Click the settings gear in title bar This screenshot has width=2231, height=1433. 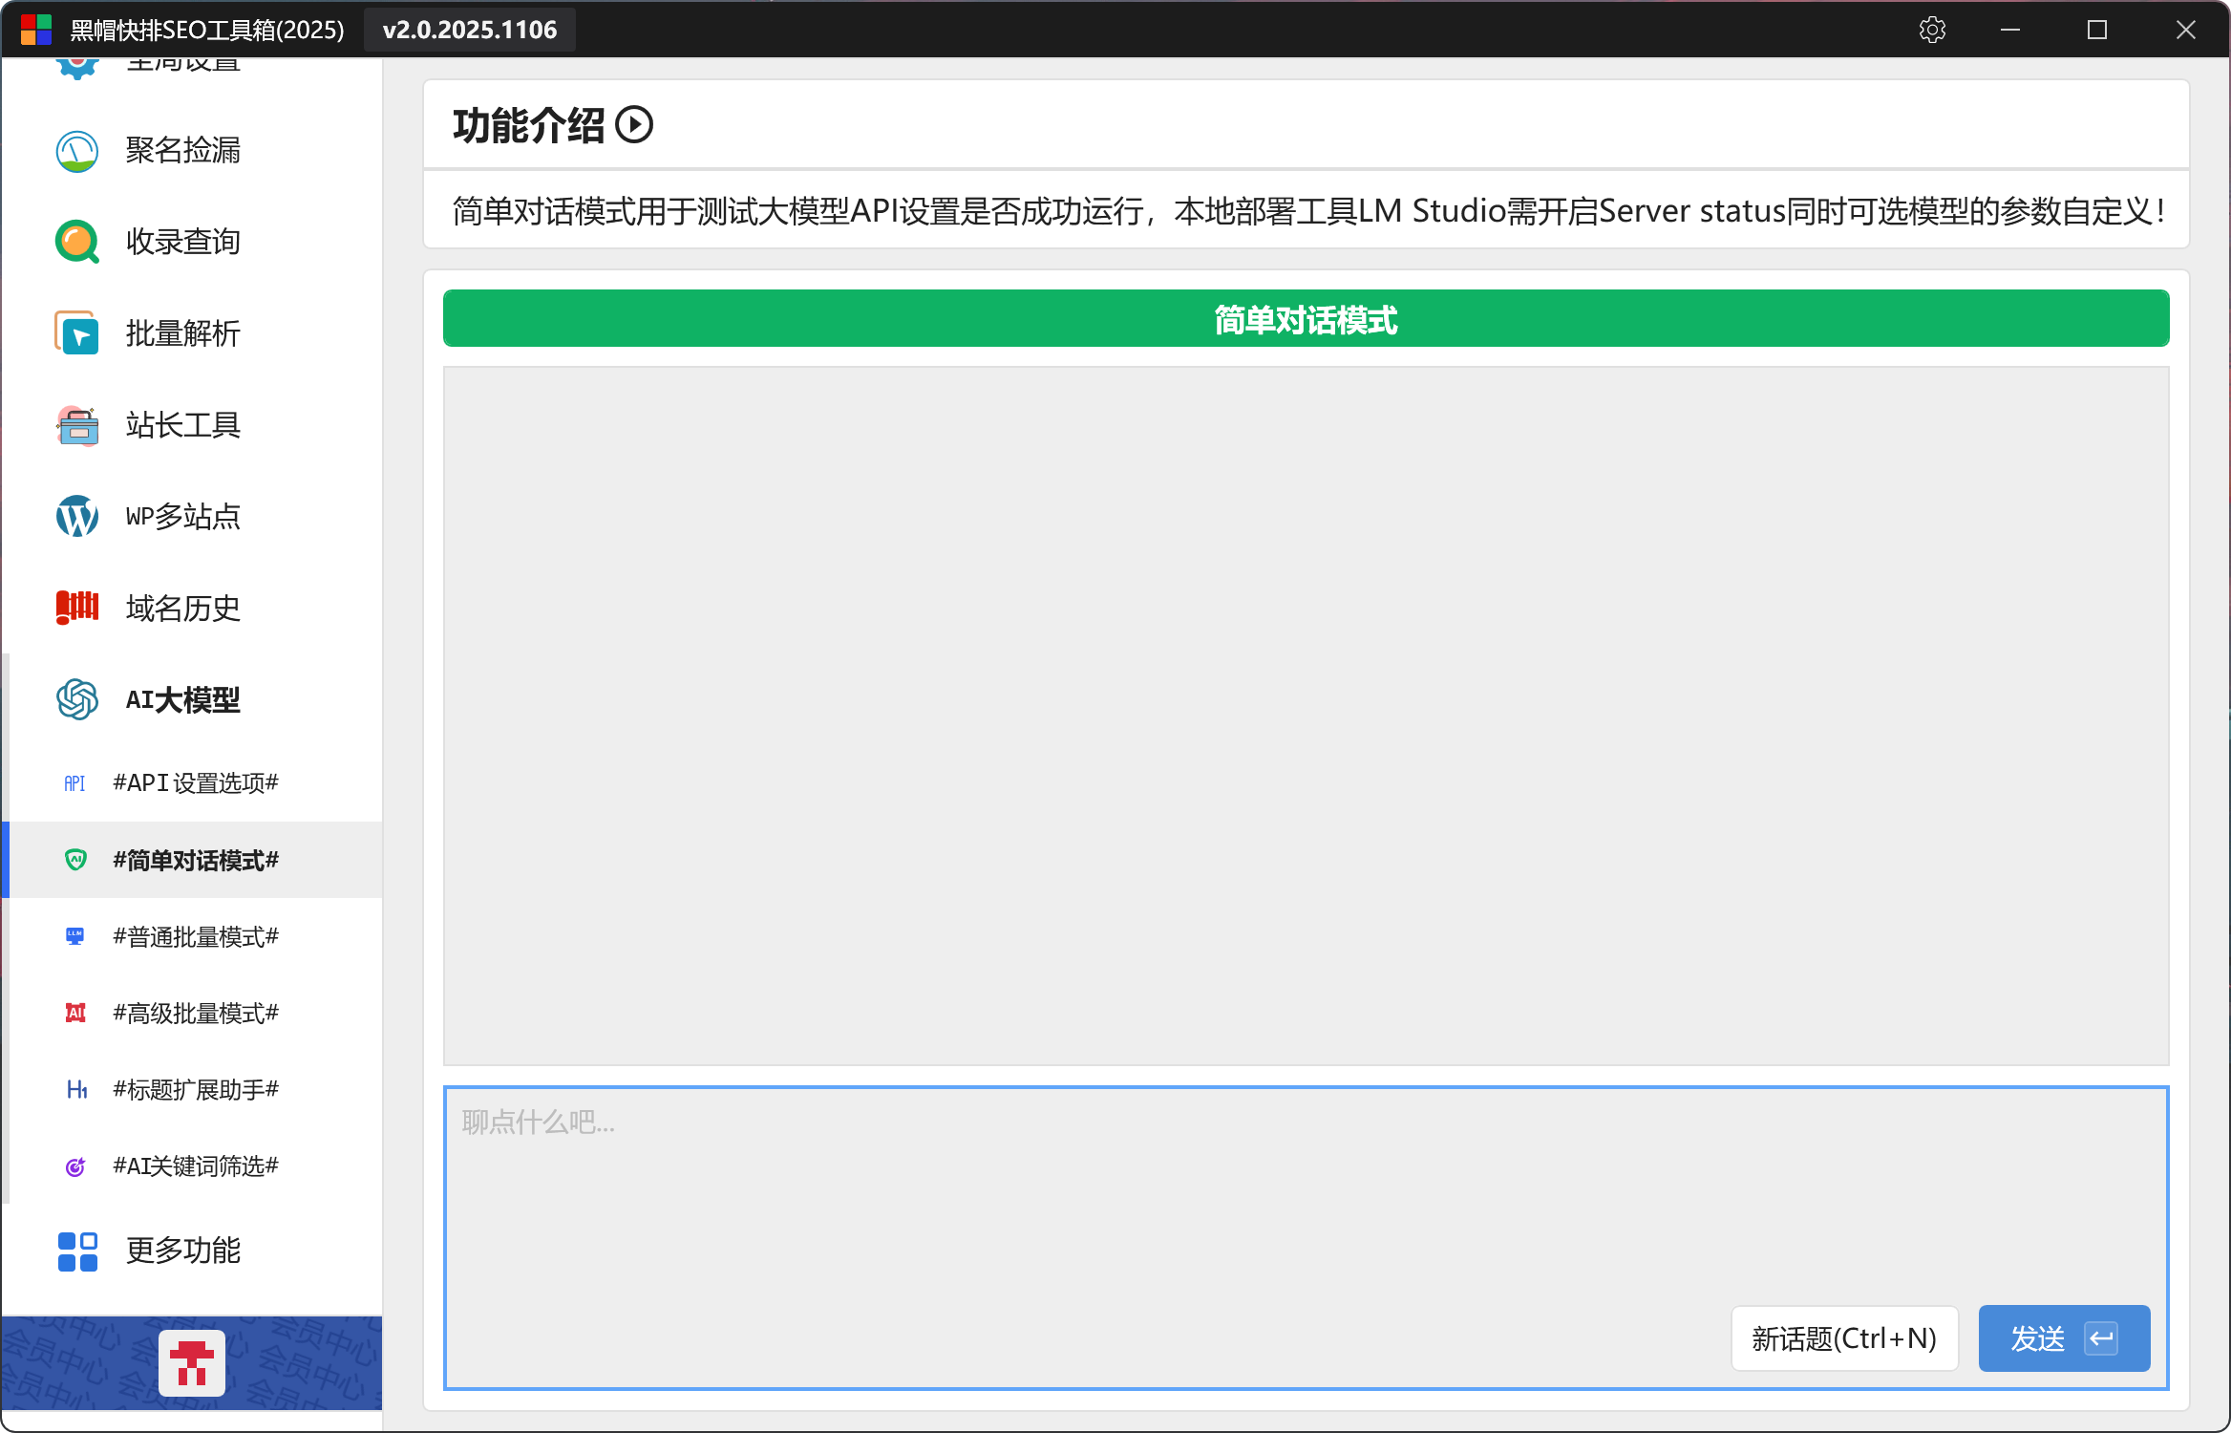1932,30
